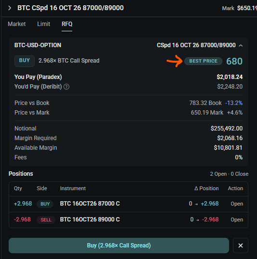Click the 680 quoted price
Viewport: 257px width, 259px height.
(234, 61)
